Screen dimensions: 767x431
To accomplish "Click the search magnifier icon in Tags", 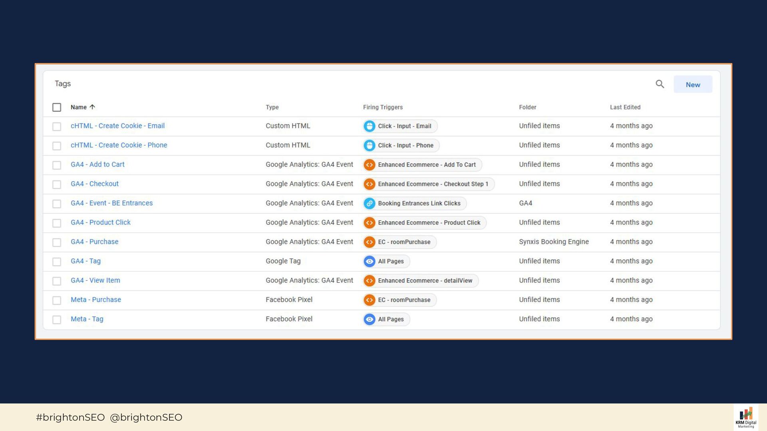I will coord(660,84).
